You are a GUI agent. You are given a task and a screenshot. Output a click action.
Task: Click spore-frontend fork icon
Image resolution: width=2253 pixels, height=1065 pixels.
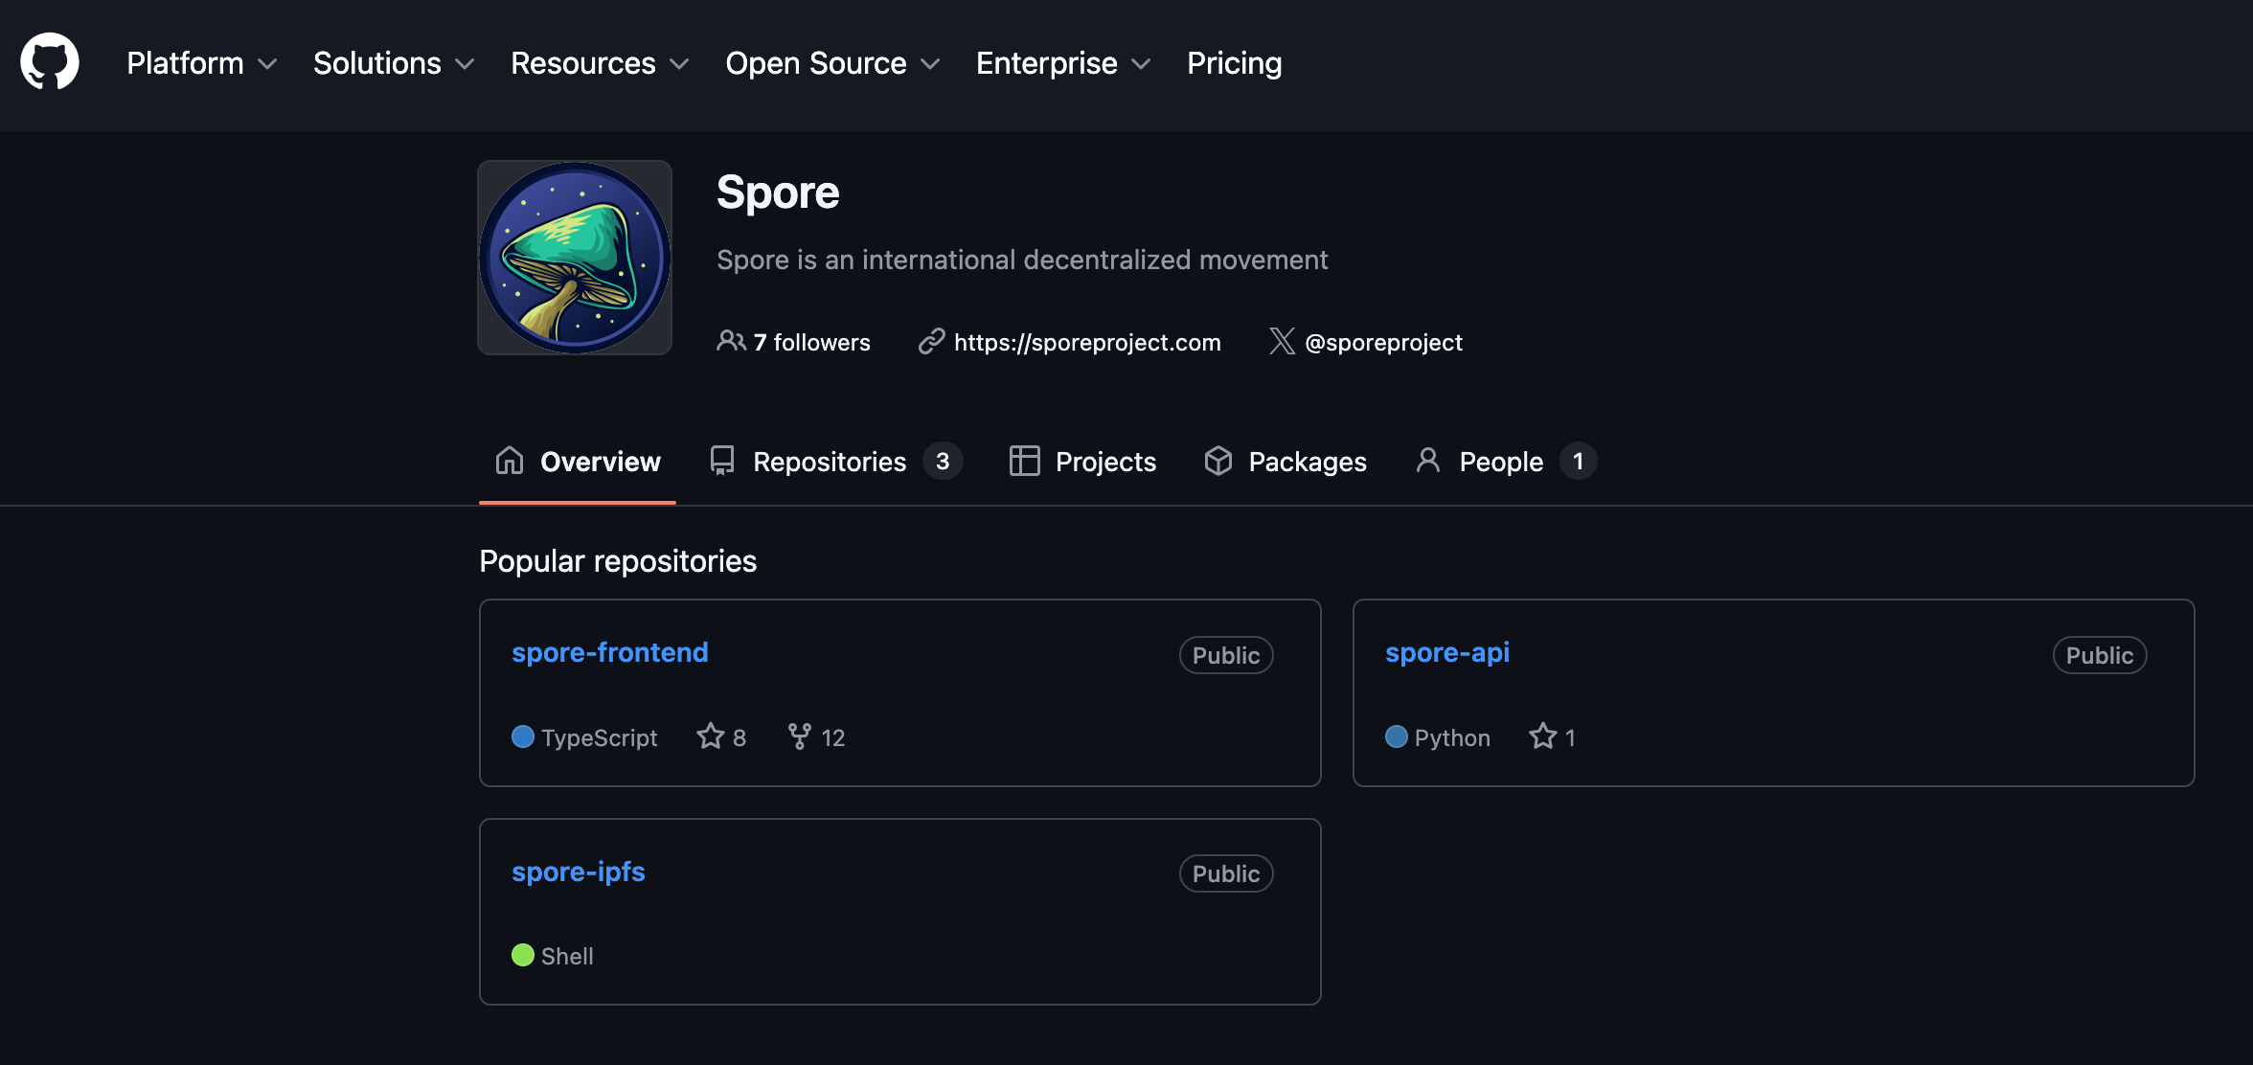tap(799, 736)
